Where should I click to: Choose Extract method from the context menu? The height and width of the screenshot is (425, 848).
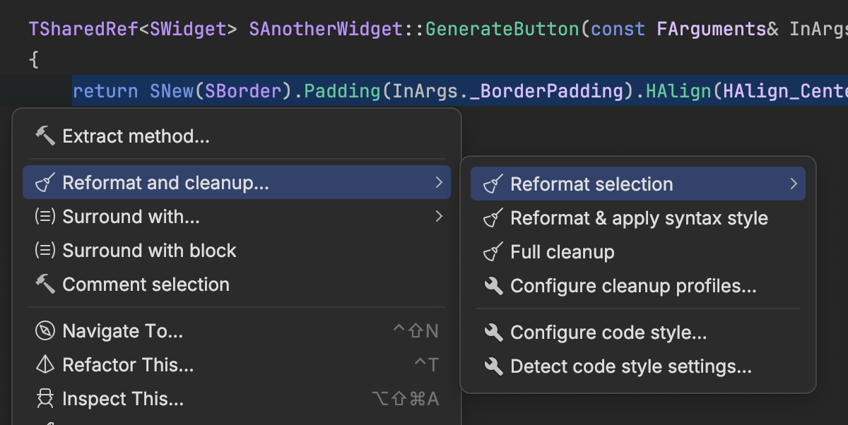click(x=136, y=136)
